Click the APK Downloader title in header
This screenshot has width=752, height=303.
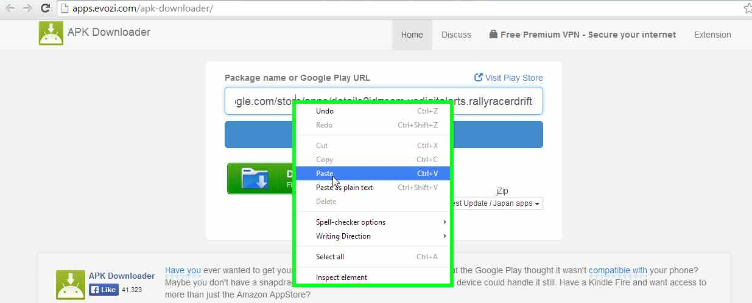coord(109,32)
